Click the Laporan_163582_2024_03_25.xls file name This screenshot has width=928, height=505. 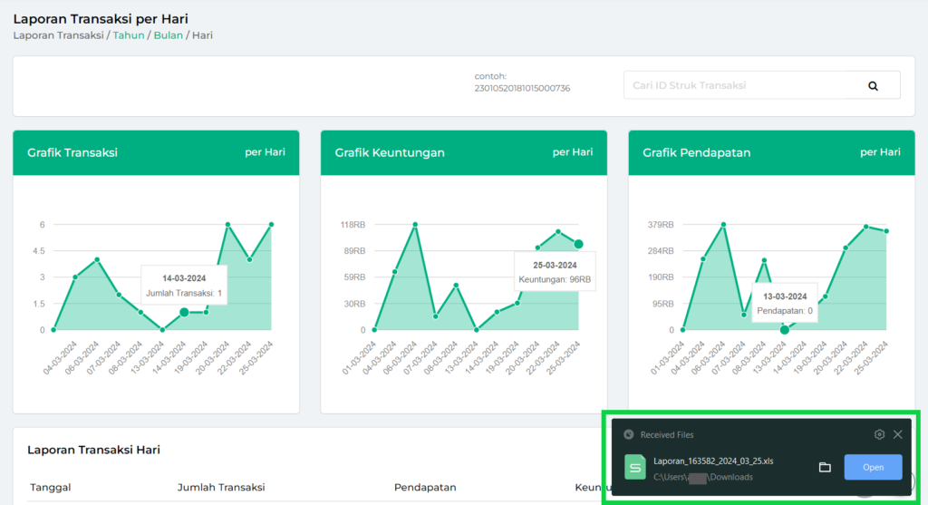pyautogui.click(x=713, y=461)
